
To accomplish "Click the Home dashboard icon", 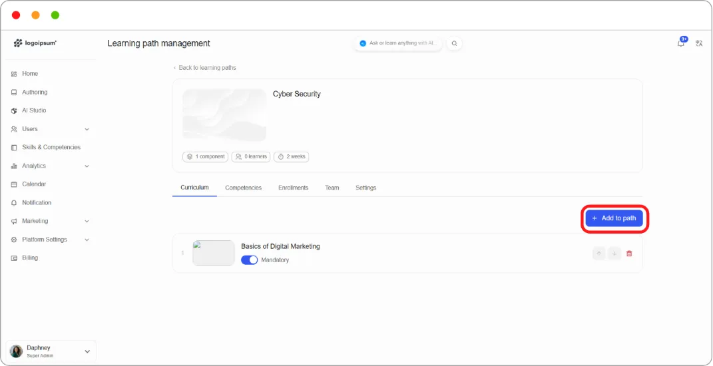I will coord(13,74).
